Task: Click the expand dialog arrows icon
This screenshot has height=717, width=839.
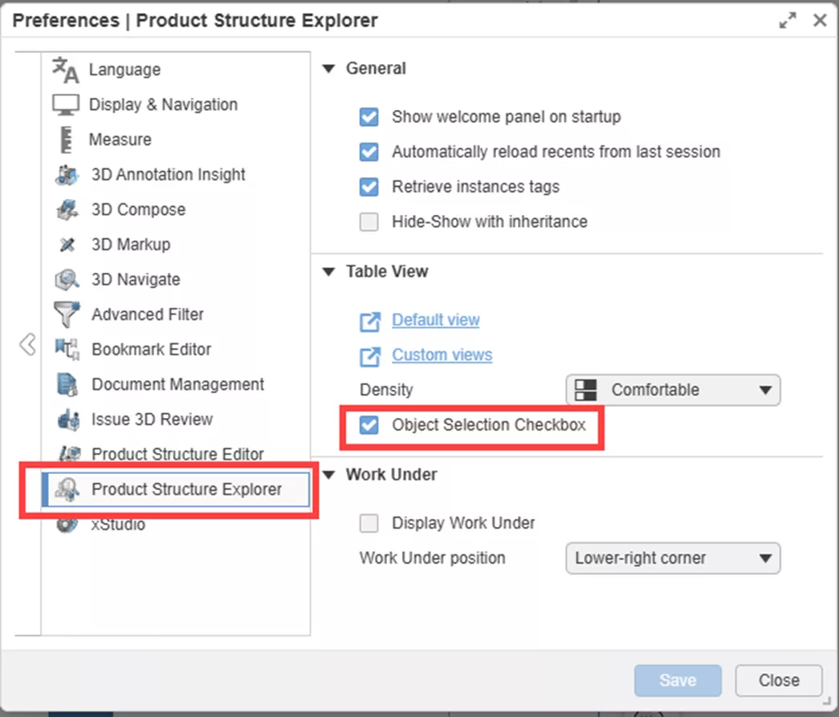Action: pos(788,21)
